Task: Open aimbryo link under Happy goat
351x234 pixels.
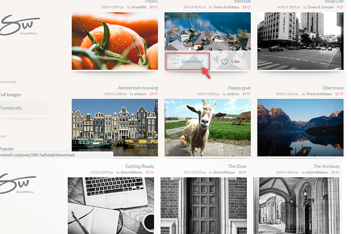Action: pos(233,94)
